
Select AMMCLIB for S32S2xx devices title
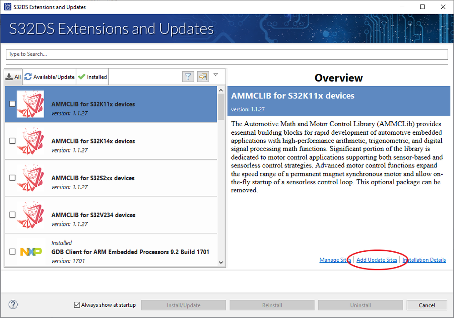[x=93, y=178]
